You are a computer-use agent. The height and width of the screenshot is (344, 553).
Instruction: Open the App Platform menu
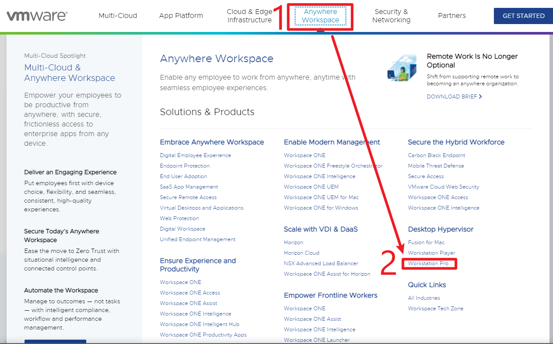[x=181, y=15]
